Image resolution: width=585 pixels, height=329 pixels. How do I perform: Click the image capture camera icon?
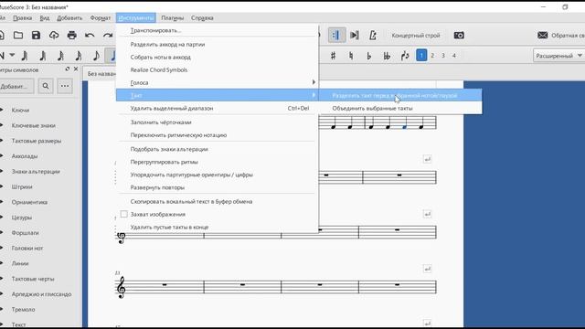pos(459,36)
